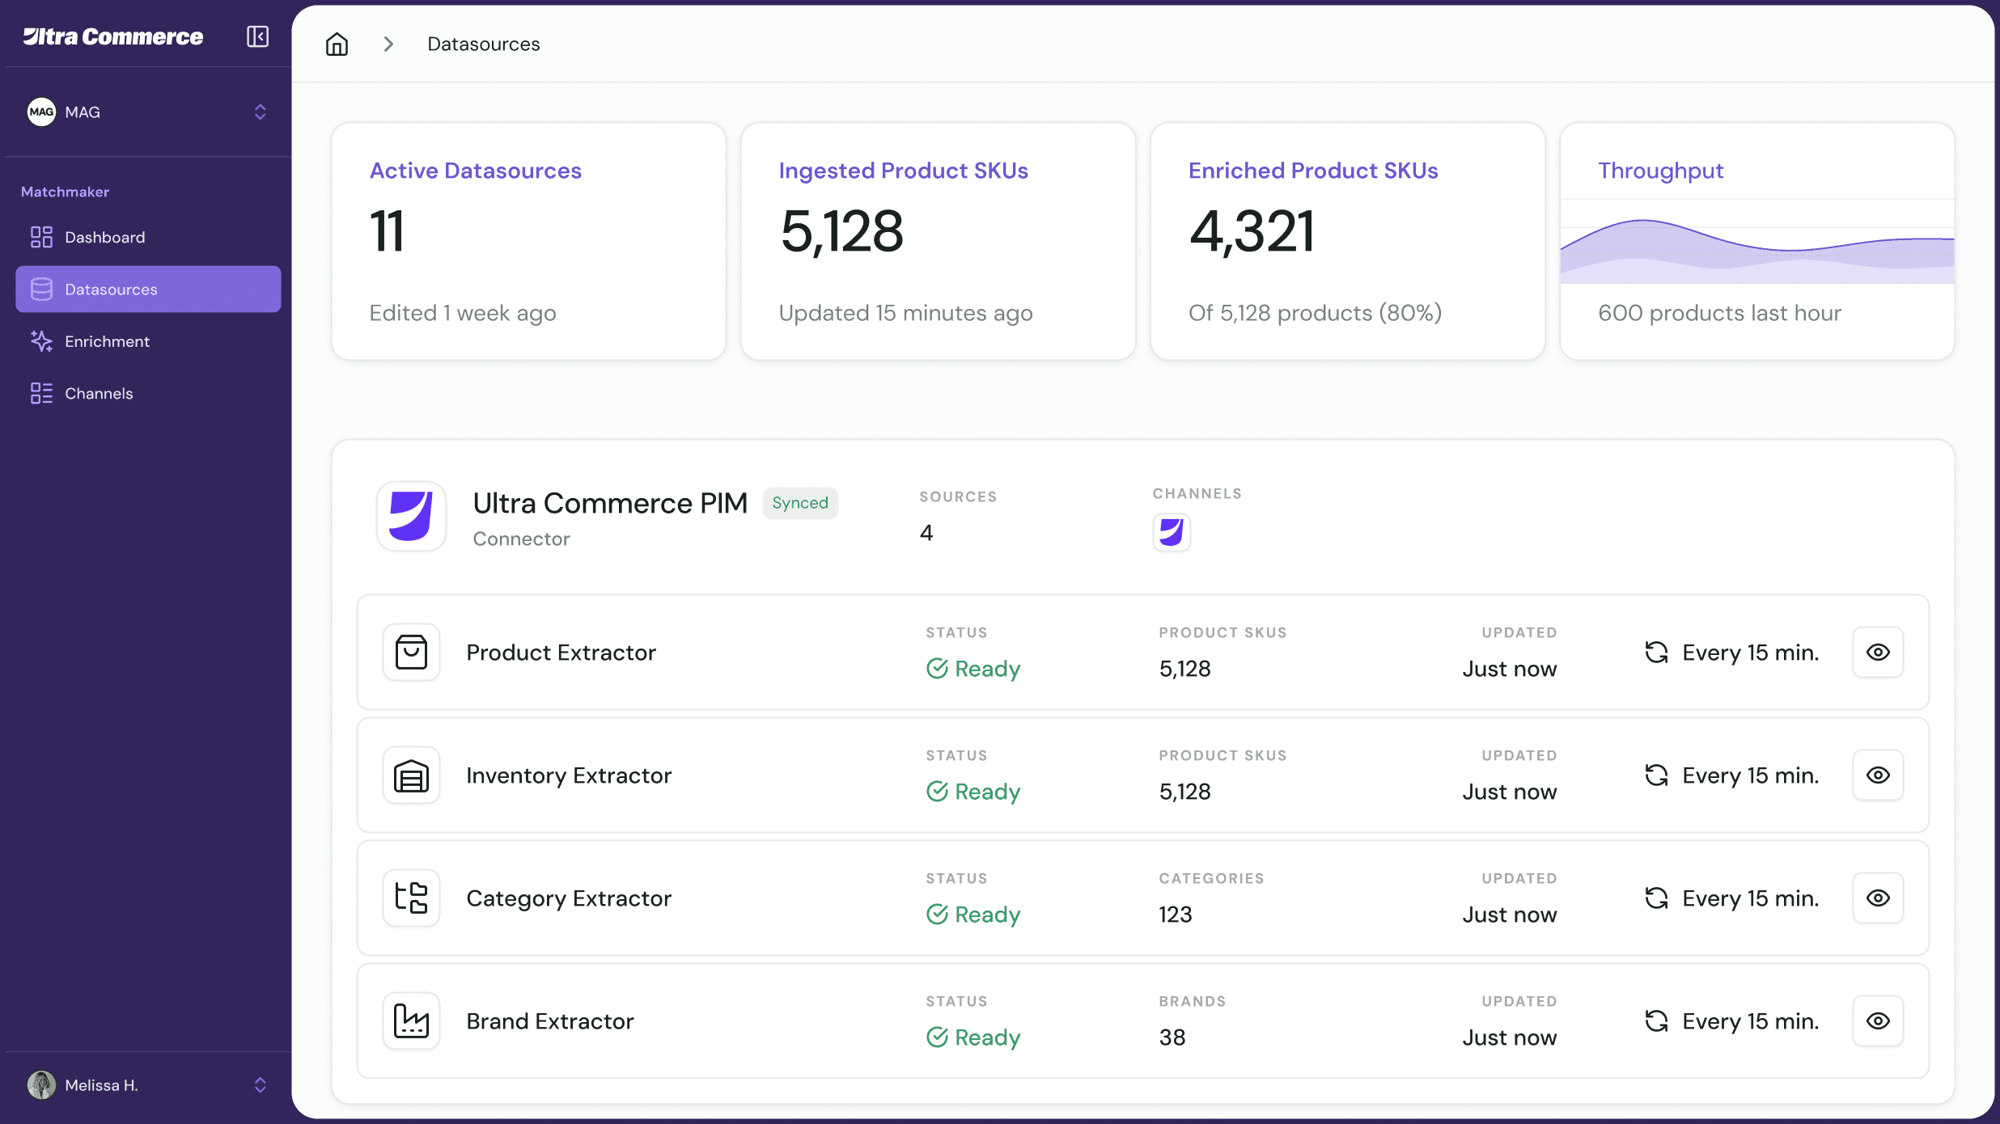Toggle the eye button for Brand Extractor
This screenshot has width=2000, height=1124.
click(1878, 1020)
